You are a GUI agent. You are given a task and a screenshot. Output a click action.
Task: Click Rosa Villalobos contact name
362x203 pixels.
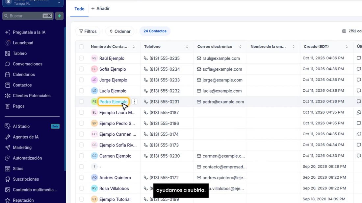[x=114, y=189]
